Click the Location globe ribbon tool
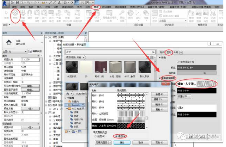 130,14
